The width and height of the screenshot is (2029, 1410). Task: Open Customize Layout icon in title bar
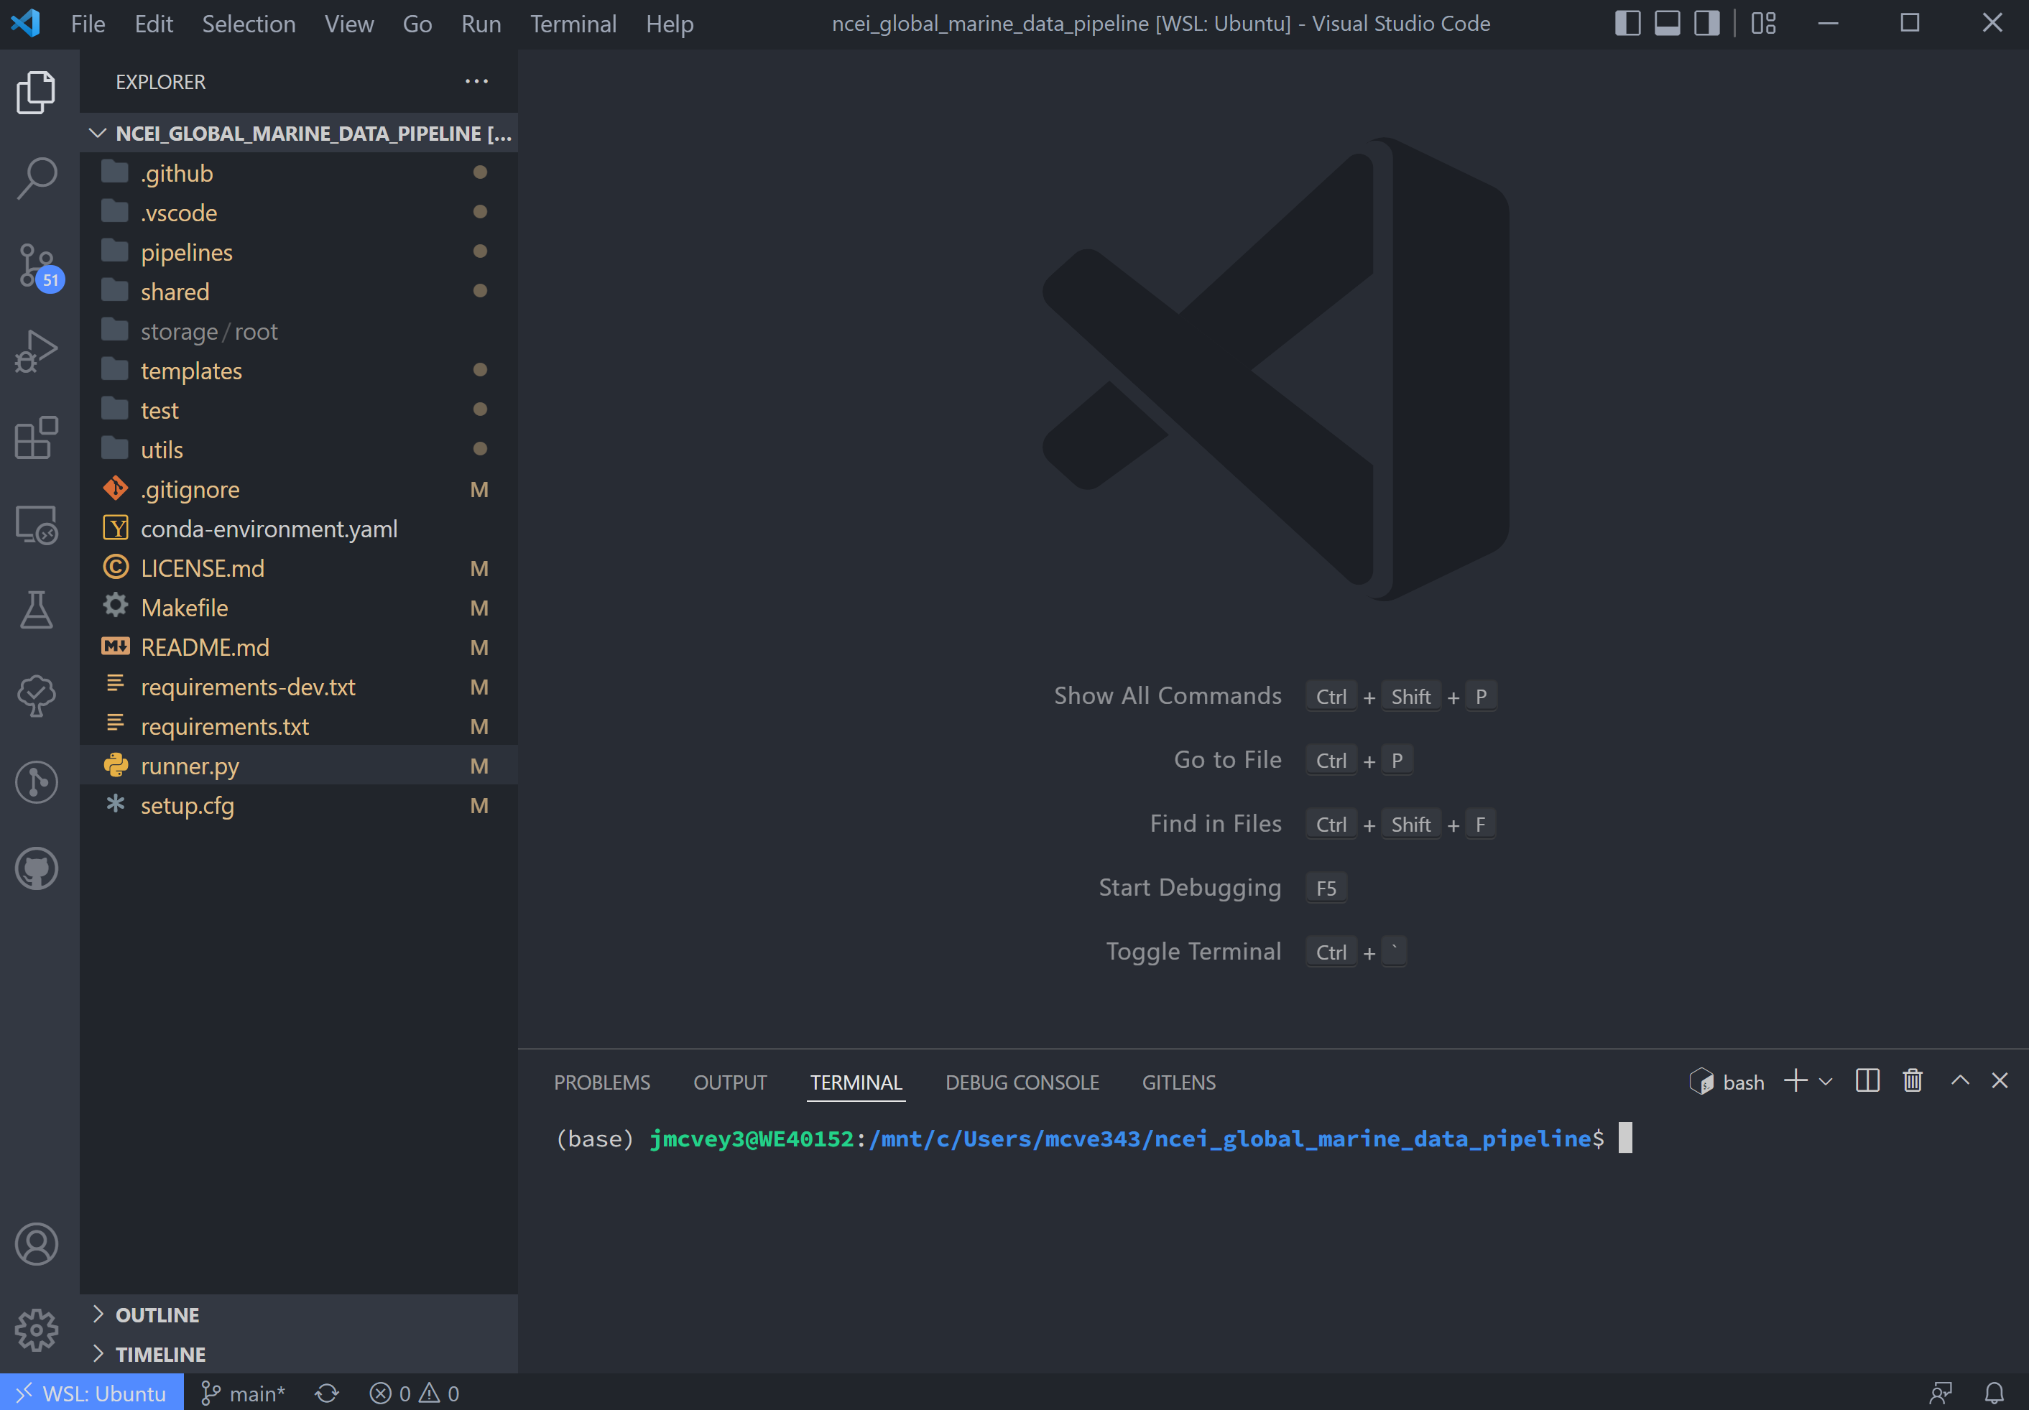[x=1764, y=24]
